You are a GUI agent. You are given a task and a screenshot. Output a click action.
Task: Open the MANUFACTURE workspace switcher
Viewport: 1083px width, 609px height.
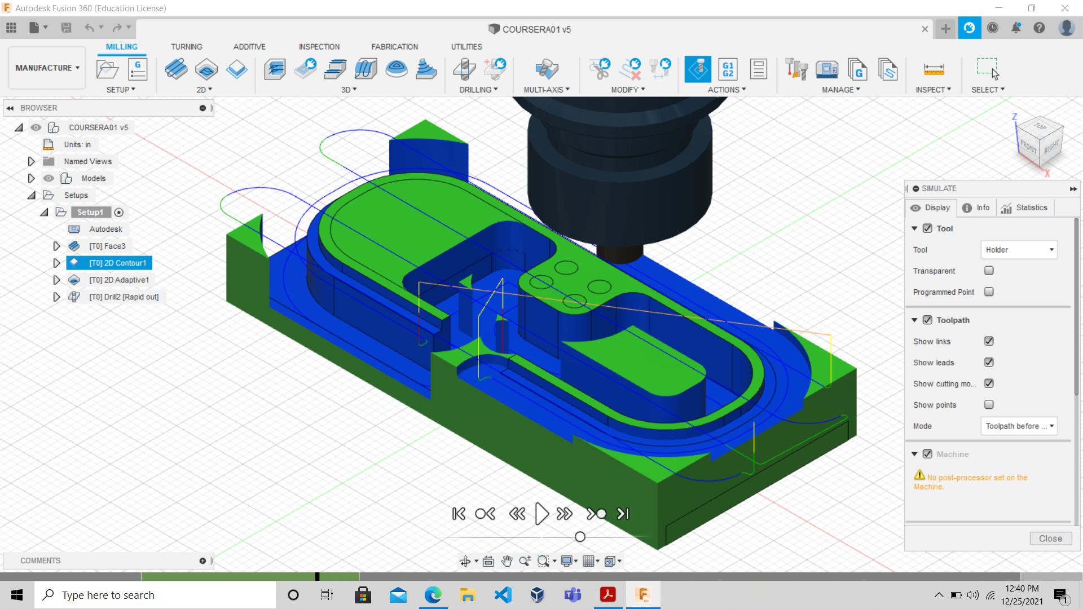point(46,68)
